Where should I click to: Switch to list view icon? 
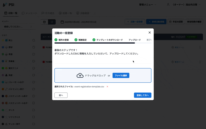(52, 22)
